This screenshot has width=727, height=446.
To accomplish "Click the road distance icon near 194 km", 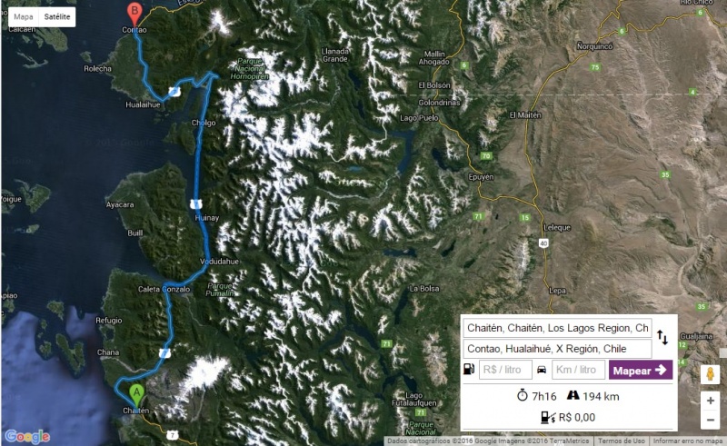I will click(x=573, y=395).
